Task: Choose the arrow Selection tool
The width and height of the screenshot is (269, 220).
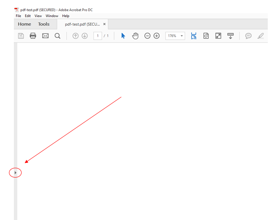Action: (x=123, y=36)
